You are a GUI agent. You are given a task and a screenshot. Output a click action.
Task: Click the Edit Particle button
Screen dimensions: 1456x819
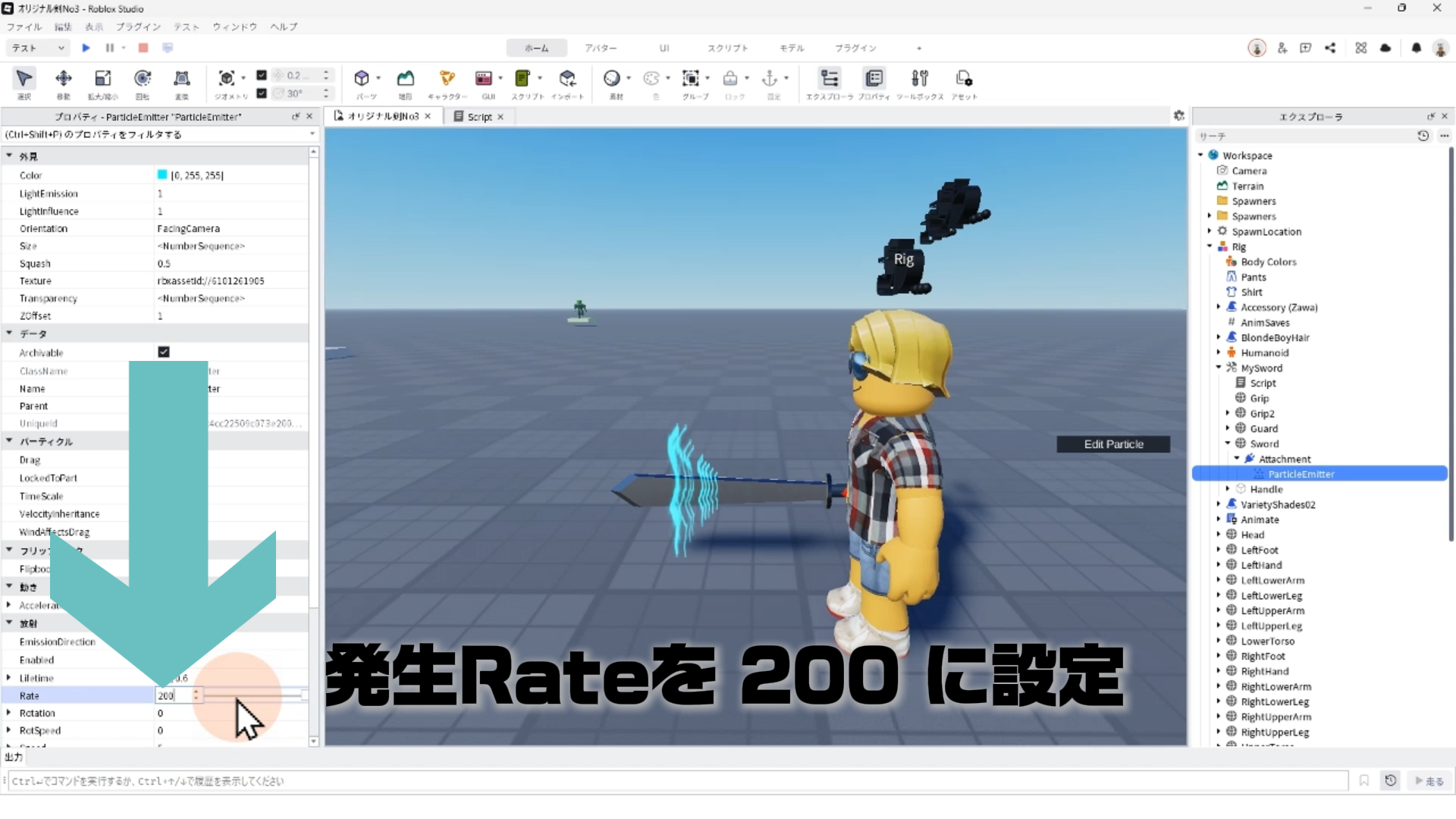[x=1112, y=444]
